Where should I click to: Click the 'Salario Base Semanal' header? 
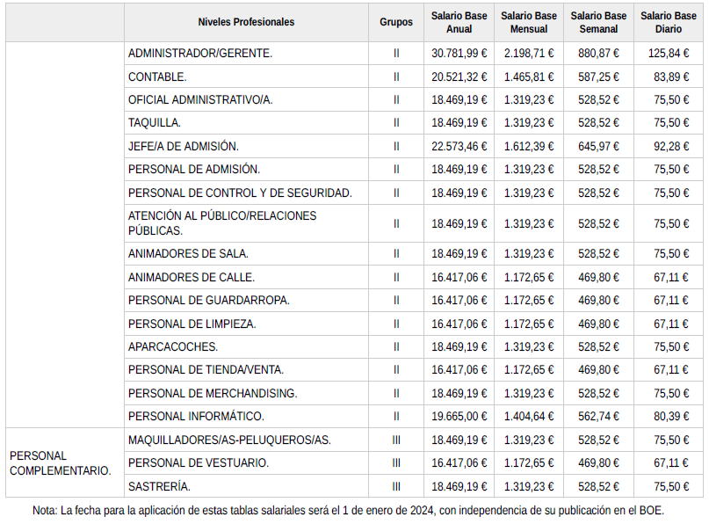[598, 22]
